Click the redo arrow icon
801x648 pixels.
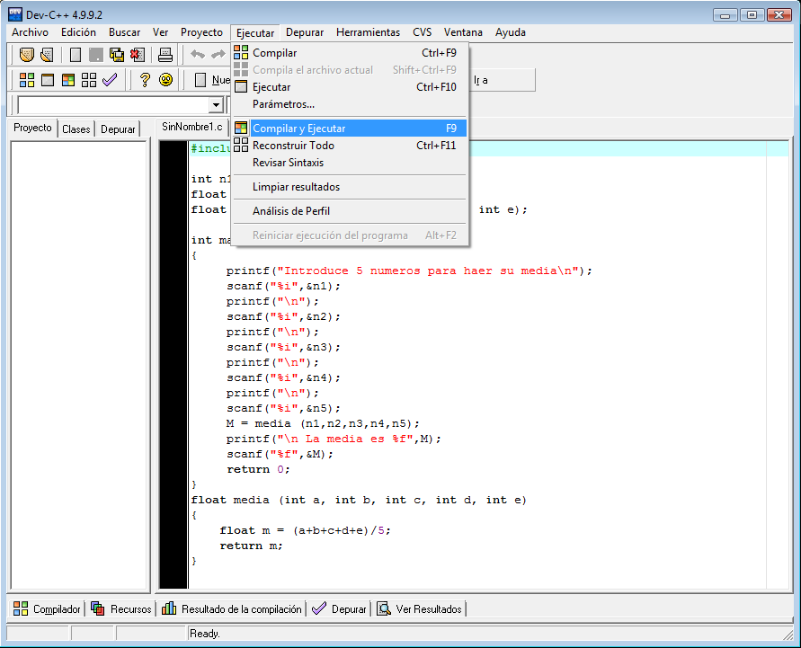pos(218,54)
